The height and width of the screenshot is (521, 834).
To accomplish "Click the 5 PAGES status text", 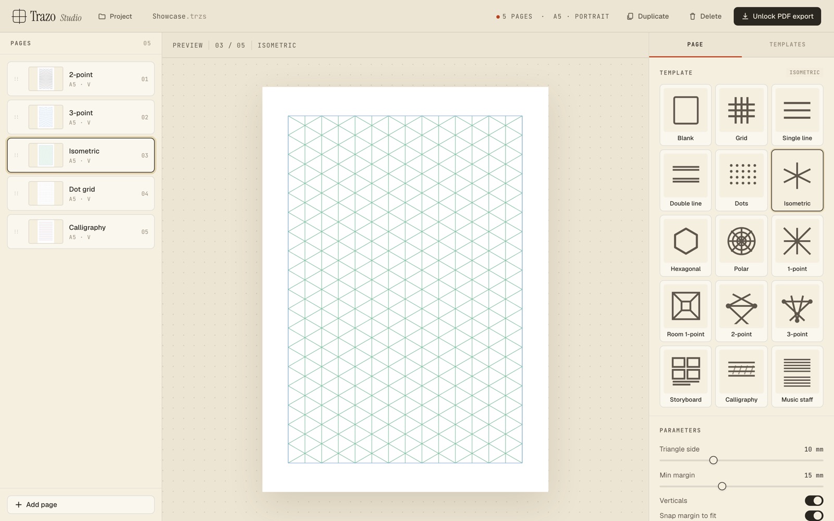I will click(517, 17).
